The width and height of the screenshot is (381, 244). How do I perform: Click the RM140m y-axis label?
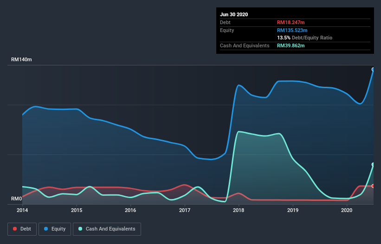click(21, 59)
